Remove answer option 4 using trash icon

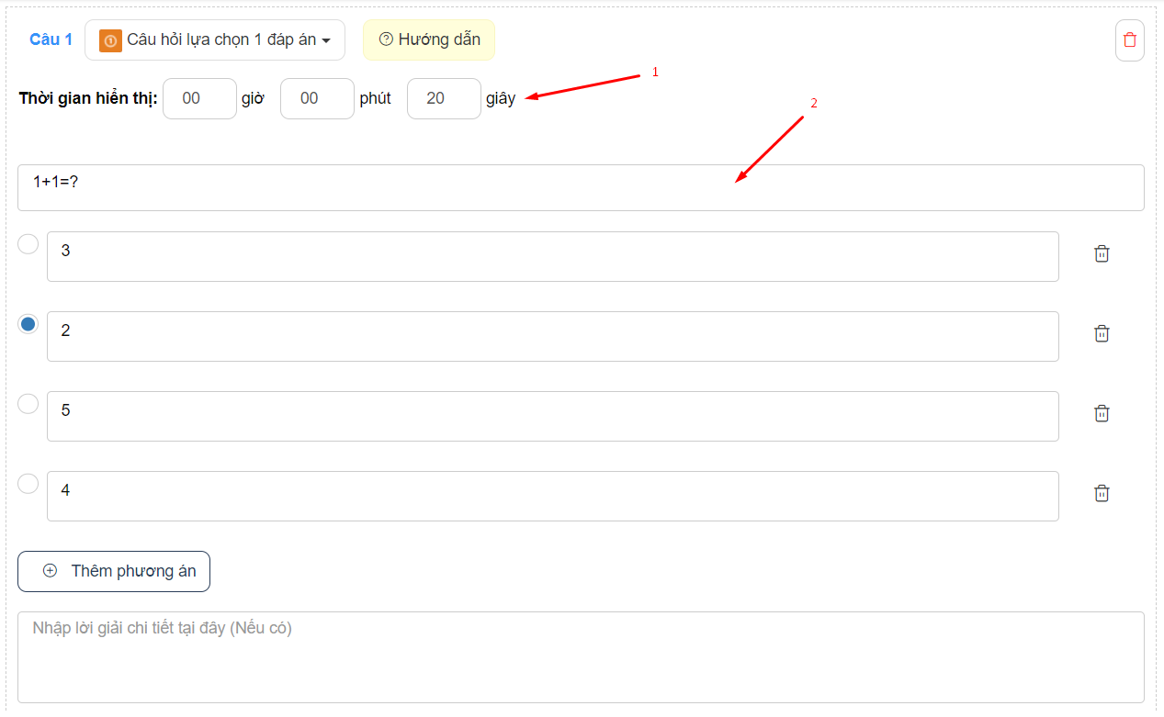click(1102, 494)
